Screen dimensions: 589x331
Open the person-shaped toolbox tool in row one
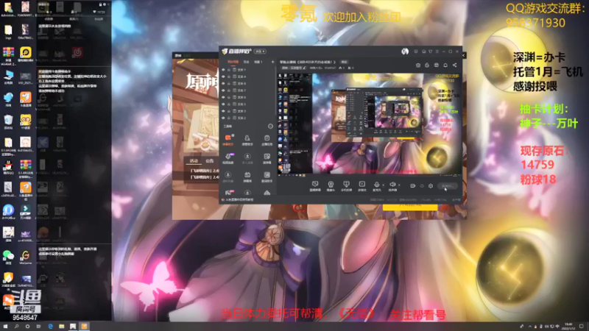coord(247,140)
